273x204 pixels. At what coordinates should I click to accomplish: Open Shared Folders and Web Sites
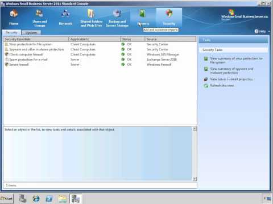click(x=91, y=18)
